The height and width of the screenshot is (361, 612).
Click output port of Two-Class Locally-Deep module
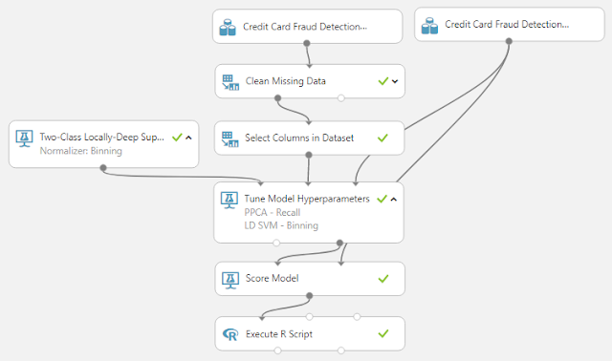[103, 168]
